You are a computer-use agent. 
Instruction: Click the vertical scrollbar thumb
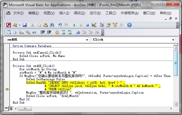click(176, 63)
